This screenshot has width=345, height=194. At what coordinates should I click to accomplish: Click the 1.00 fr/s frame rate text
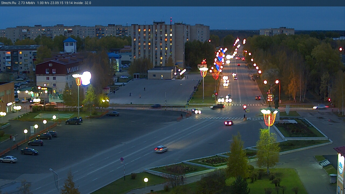click(x=43, y=3)
